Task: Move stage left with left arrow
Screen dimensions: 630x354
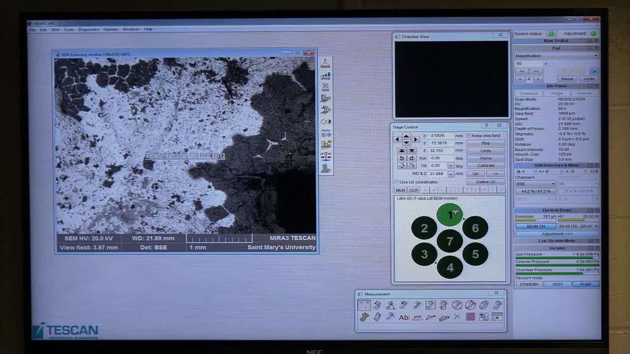Action: pyautogui.click(x=397, y=139)
